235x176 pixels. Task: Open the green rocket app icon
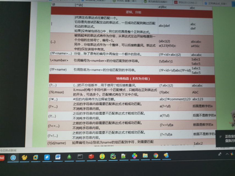(69, 157)
